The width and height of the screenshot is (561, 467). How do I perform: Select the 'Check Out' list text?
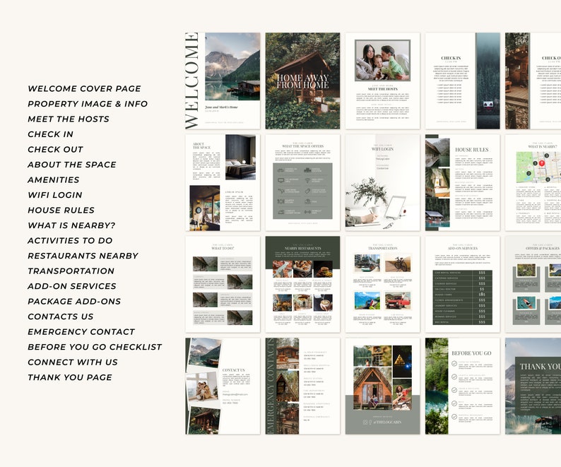[55, 150]
